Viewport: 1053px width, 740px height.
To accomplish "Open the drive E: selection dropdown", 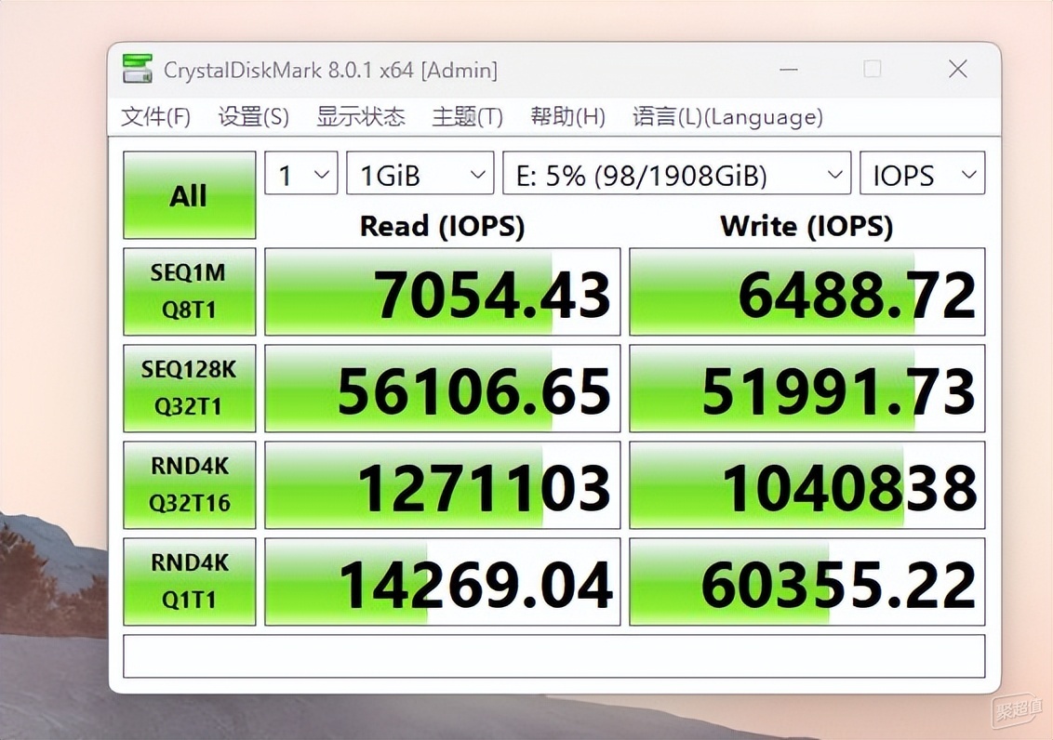I will [676, 175].
